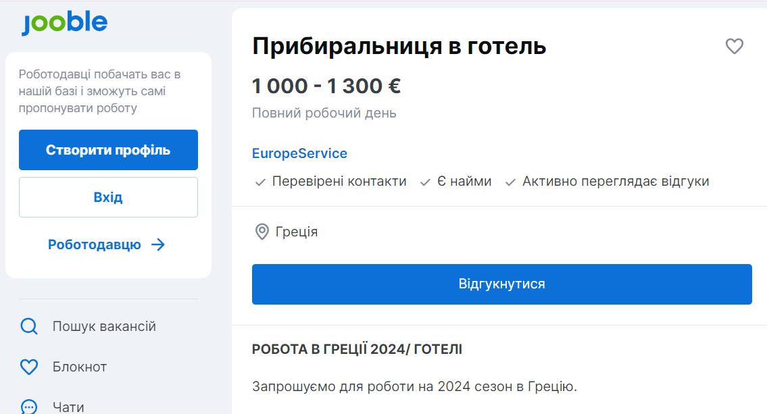Viewport: 767px width, 414px height.
Task: Select 'Чати' in the sidebar
Action: coord(68,405)
